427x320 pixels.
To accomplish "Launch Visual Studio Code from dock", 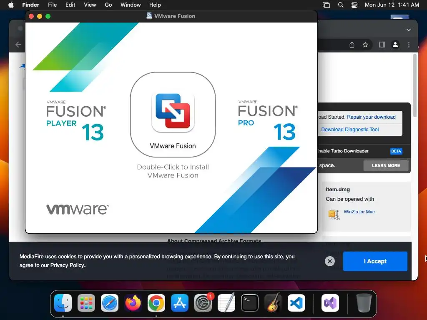I will (296, 303).
